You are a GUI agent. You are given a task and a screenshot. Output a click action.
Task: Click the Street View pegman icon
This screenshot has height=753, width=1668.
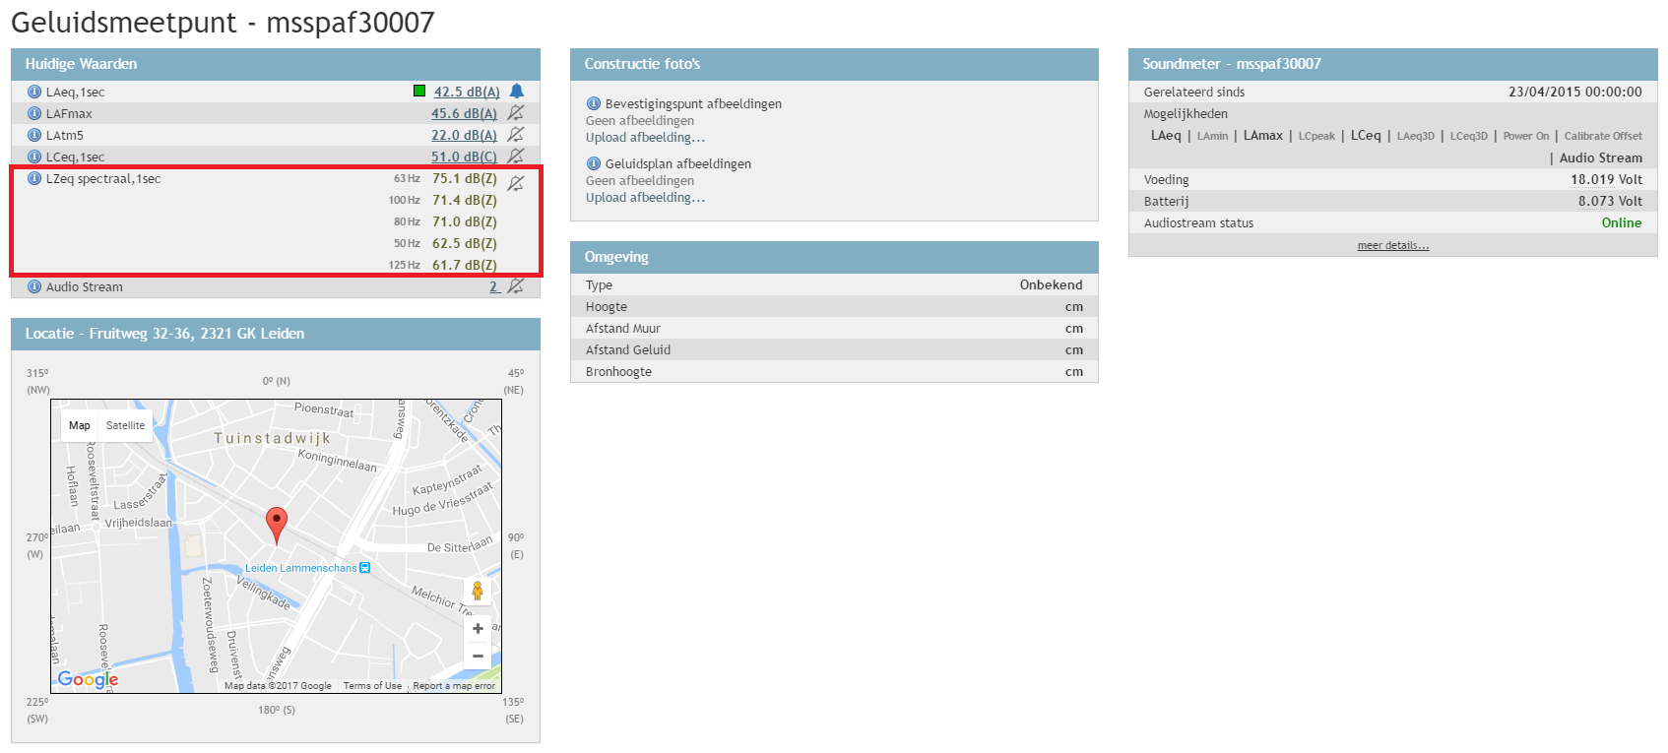(478, 591)
